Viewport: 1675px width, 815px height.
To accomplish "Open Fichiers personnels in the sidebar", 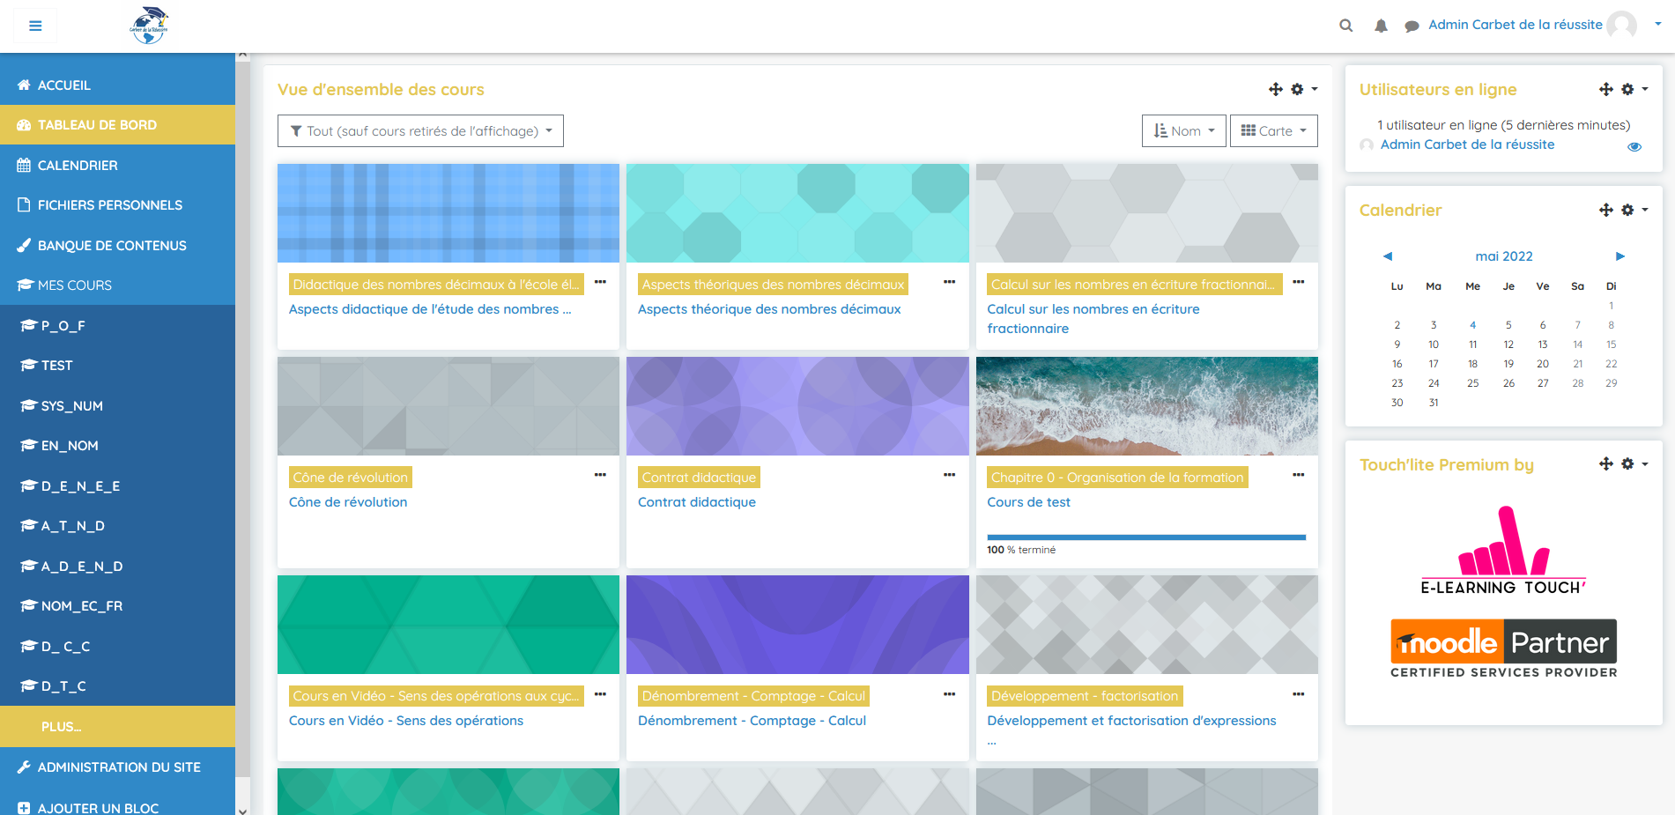I will point(118,205).
